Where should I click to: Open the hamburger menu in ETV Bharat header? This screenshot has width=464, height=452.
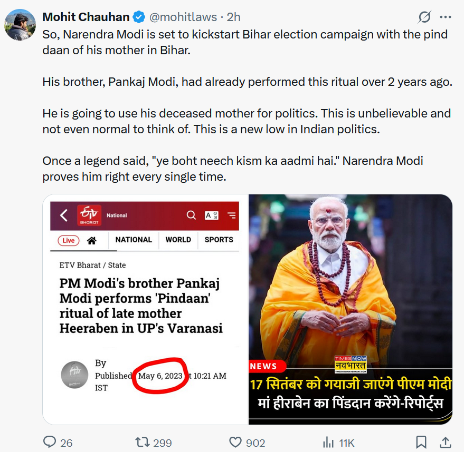click(x=231, y=215)
